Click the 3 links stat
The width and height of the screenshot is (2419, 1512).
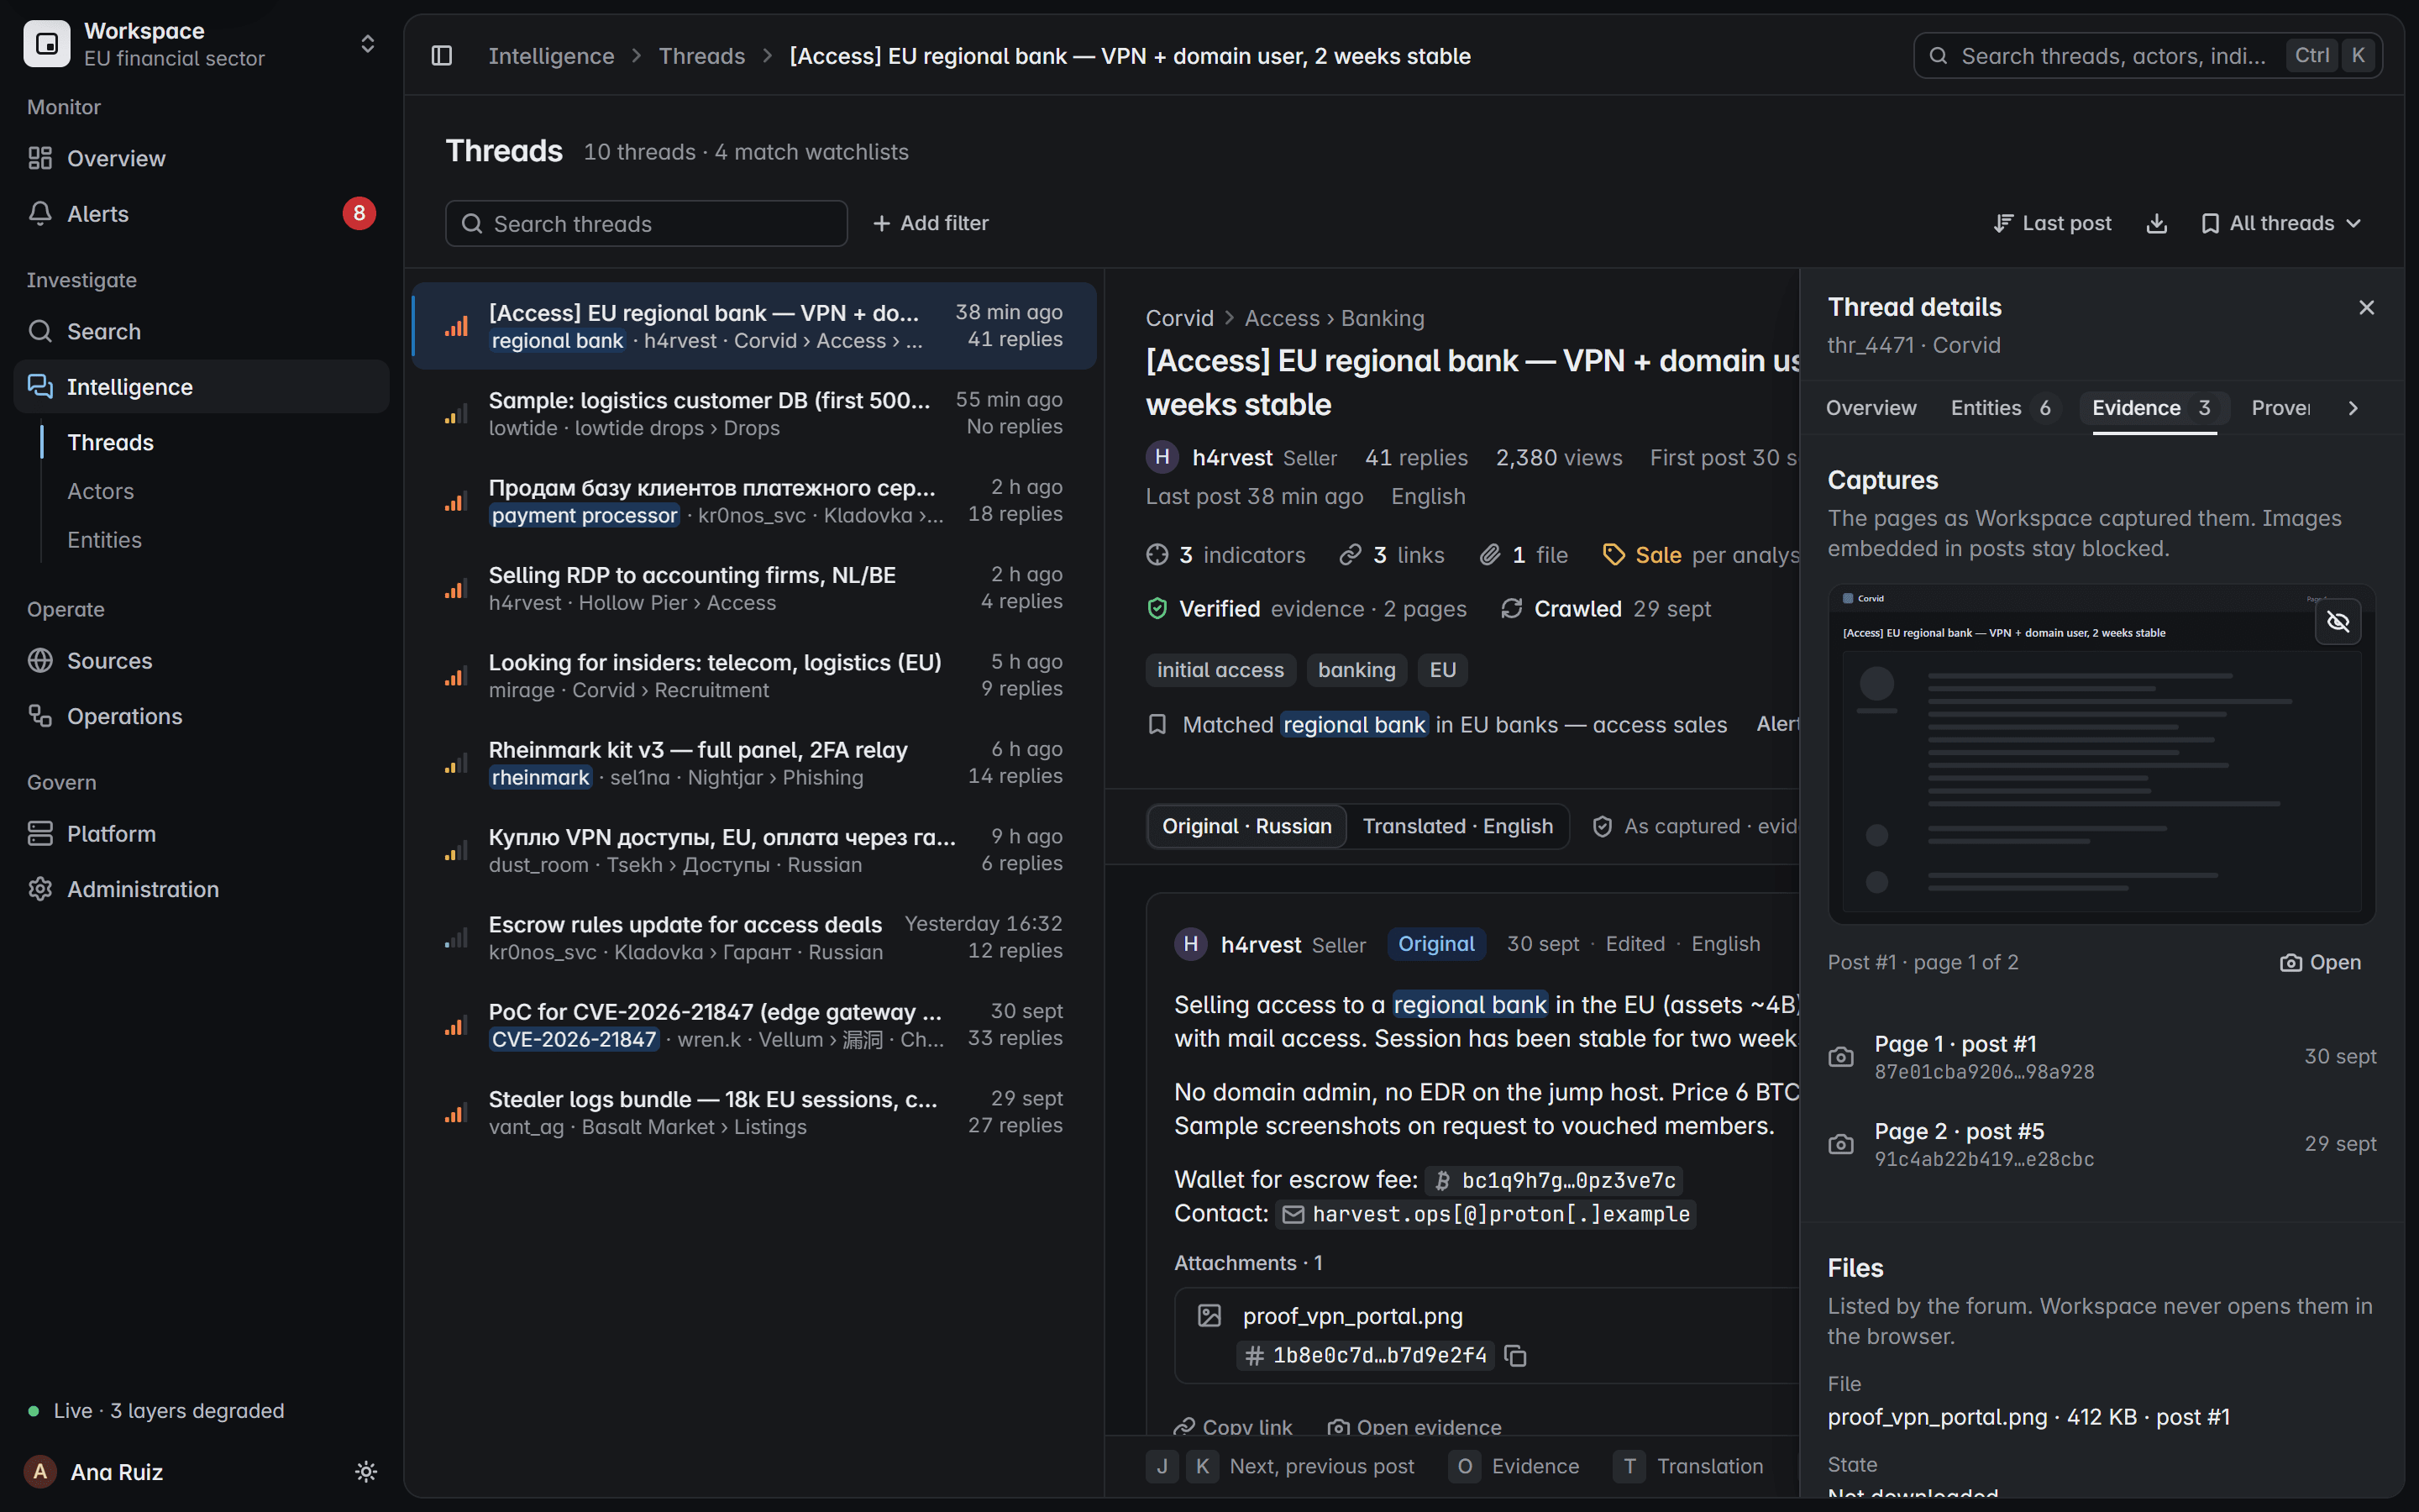click(1392, 555)
